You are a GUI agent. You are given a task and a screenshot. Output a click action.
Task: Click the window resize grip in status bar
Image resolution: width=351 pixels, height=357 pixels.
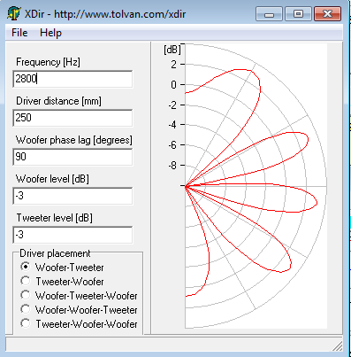[339, 346]
